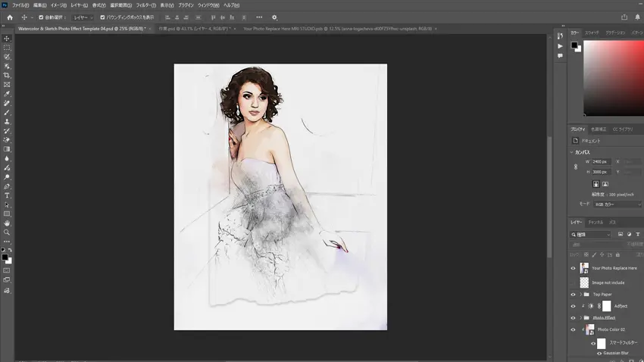Image resolution: width=644 pixels, height=362 pixels.
Task: Switch to the チャンネル panel tab
Action: click(596, 223)
